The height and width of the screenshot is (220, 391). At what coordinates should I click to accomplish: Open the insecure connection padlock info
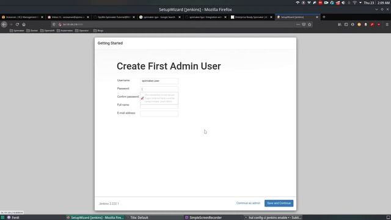tap(60, 24)
